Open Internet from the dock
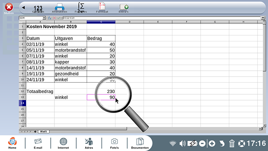268x151 pixels. [x=63, y=144]
